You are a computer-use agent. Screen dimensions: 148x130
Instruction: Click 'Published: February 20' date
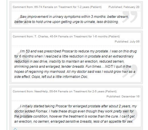[124, 7]
